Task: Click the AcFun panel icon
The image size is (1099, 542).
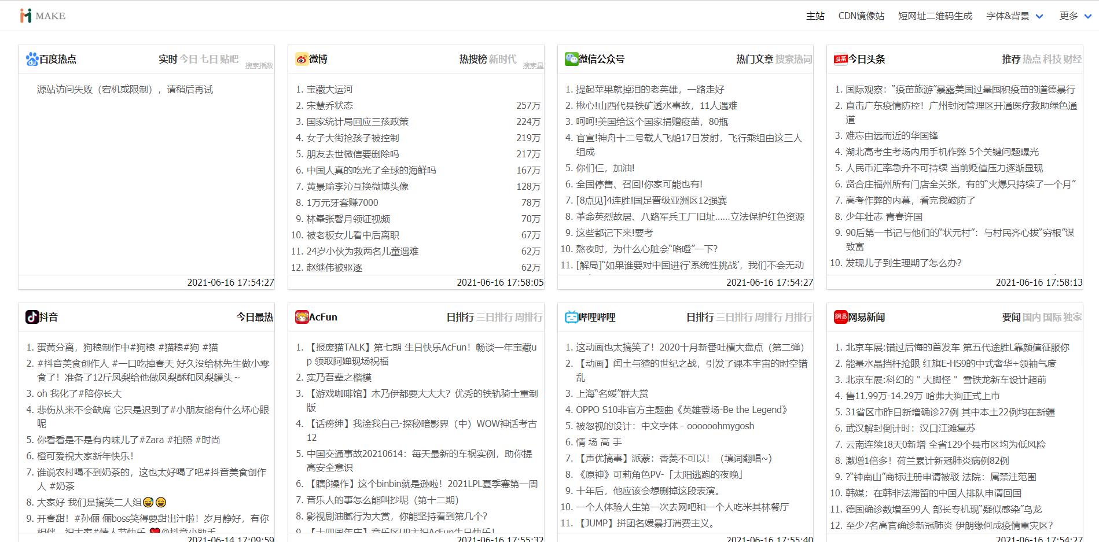Action: [x=301, y=317]
